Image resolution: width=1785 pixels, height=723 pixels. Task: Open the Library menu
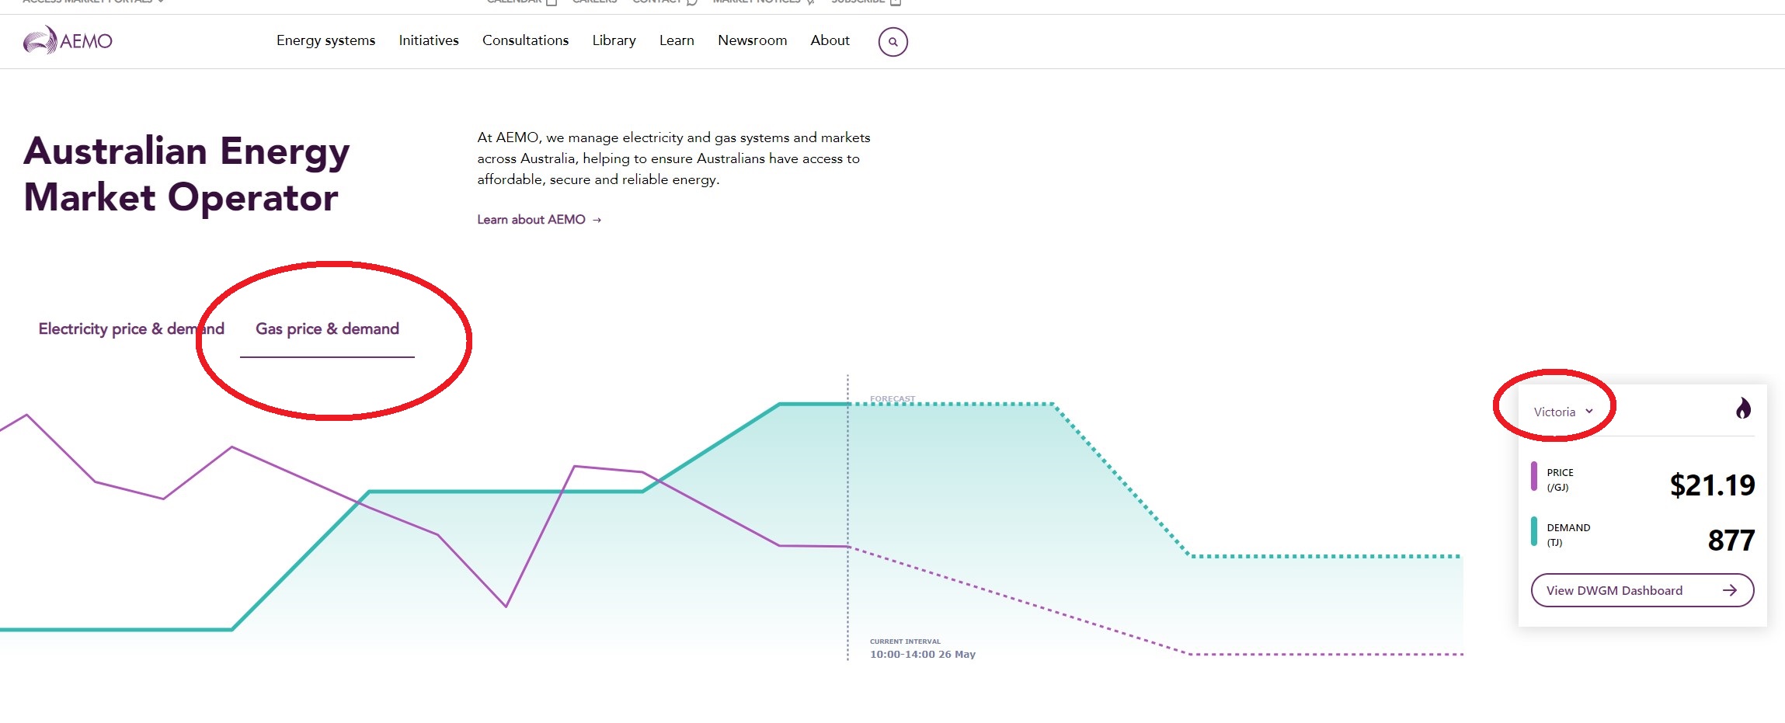(614, 40)
